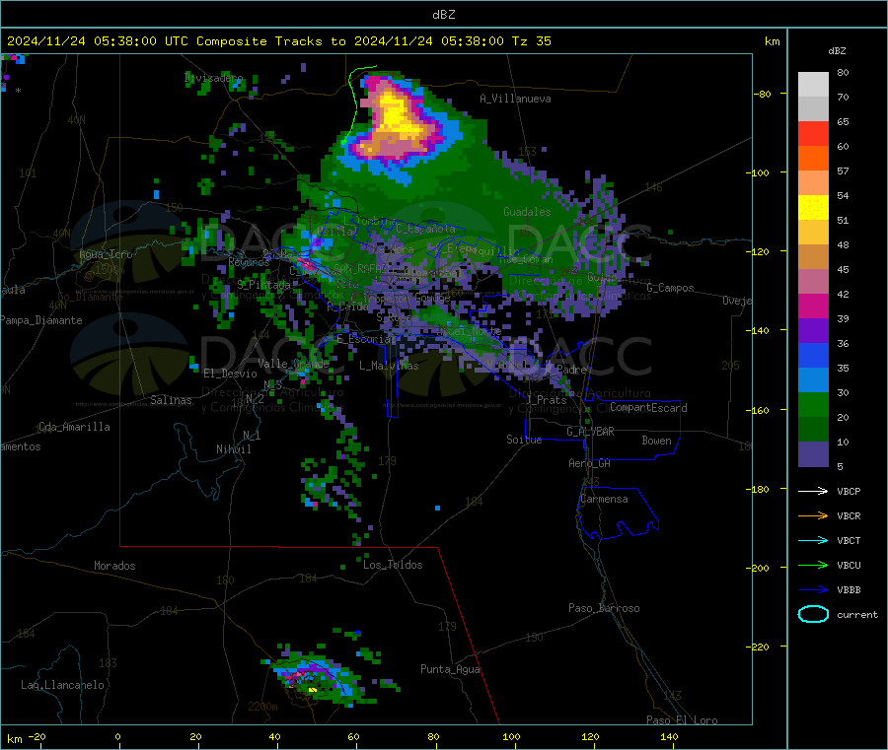Click the 'VBCP' legend label
The image size is (888, 750).
pos(849,491)
